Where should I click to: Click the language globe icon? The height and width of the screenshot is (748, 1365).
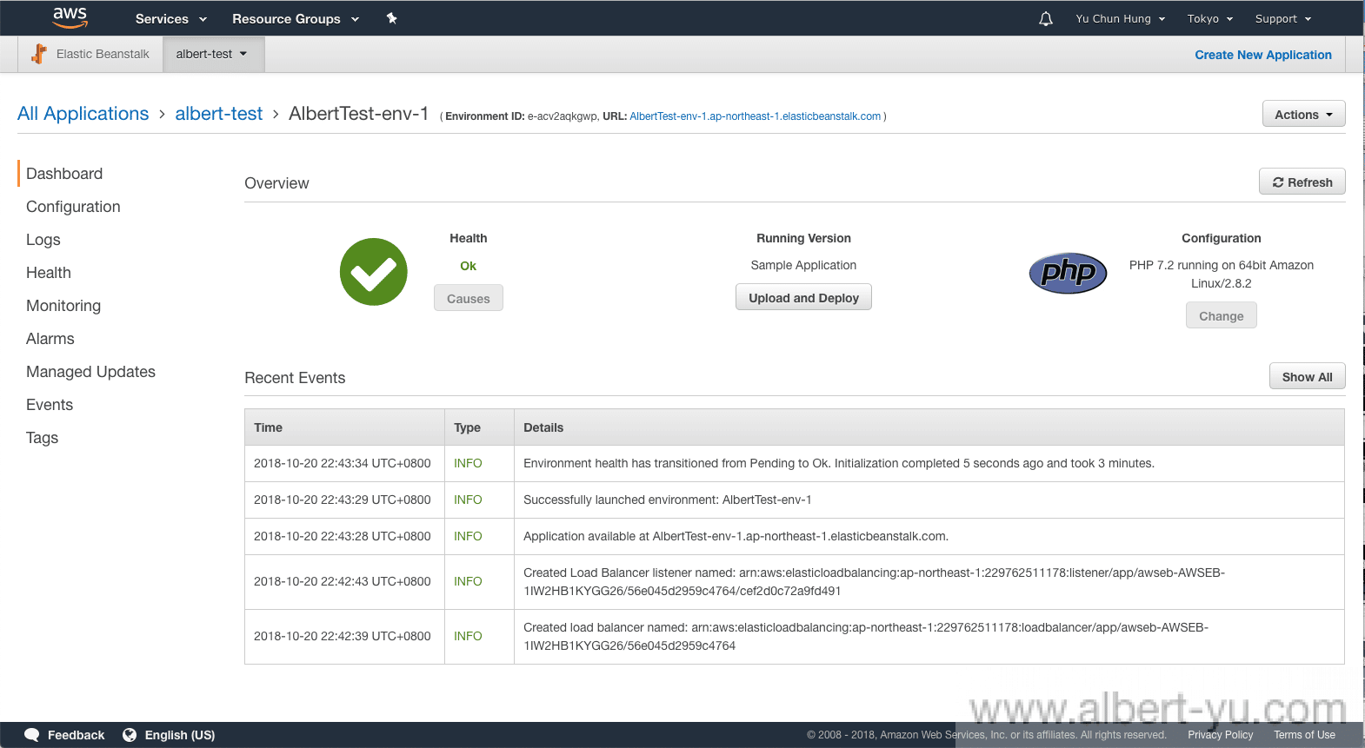point(130,735)
